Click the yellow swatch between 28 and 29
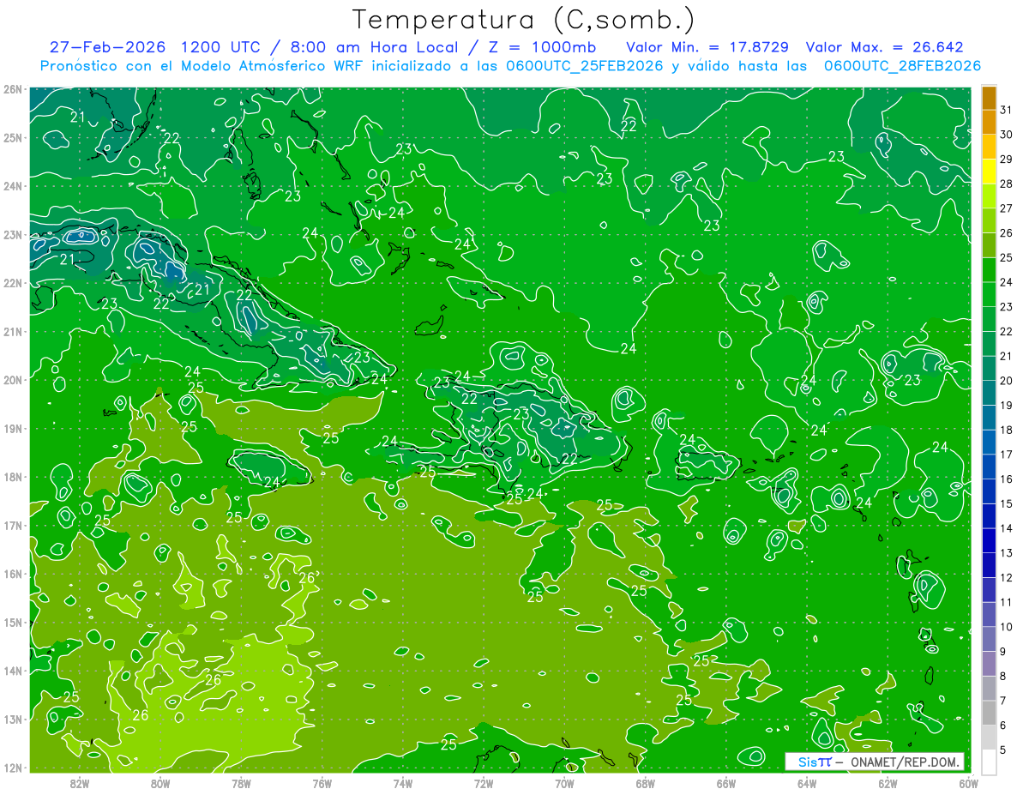Screen dimensions: 1029x795 (x=989, y=172)
